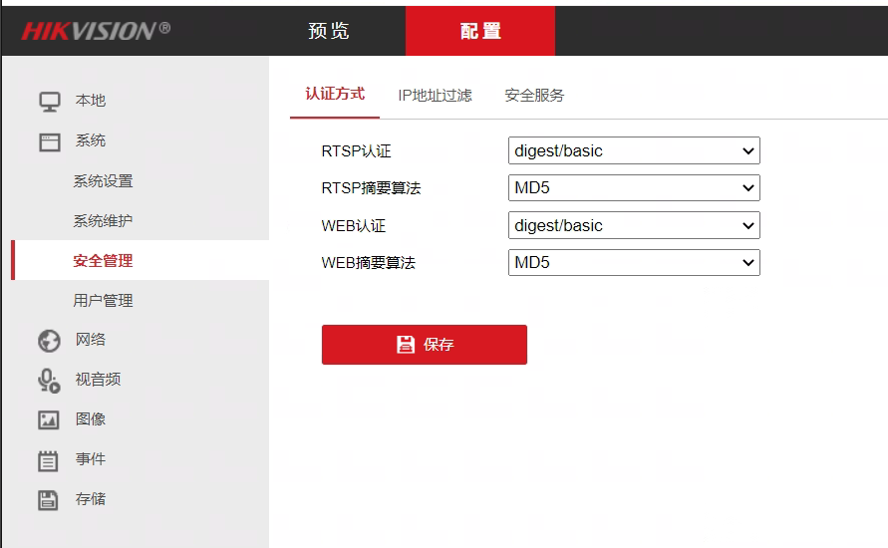Click the microphone icon beside 视音频

point(49,381)
